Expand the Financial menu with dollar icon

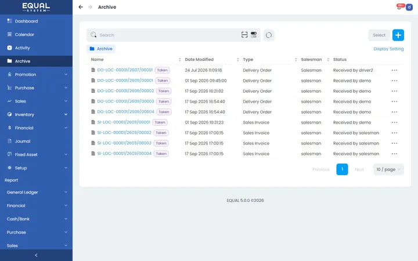click(x=36, y=128)
